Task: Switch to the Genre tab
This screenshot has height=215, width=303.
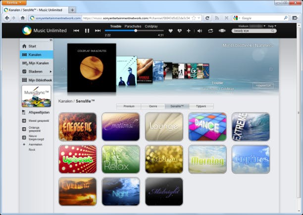Action: coord(153,106)
